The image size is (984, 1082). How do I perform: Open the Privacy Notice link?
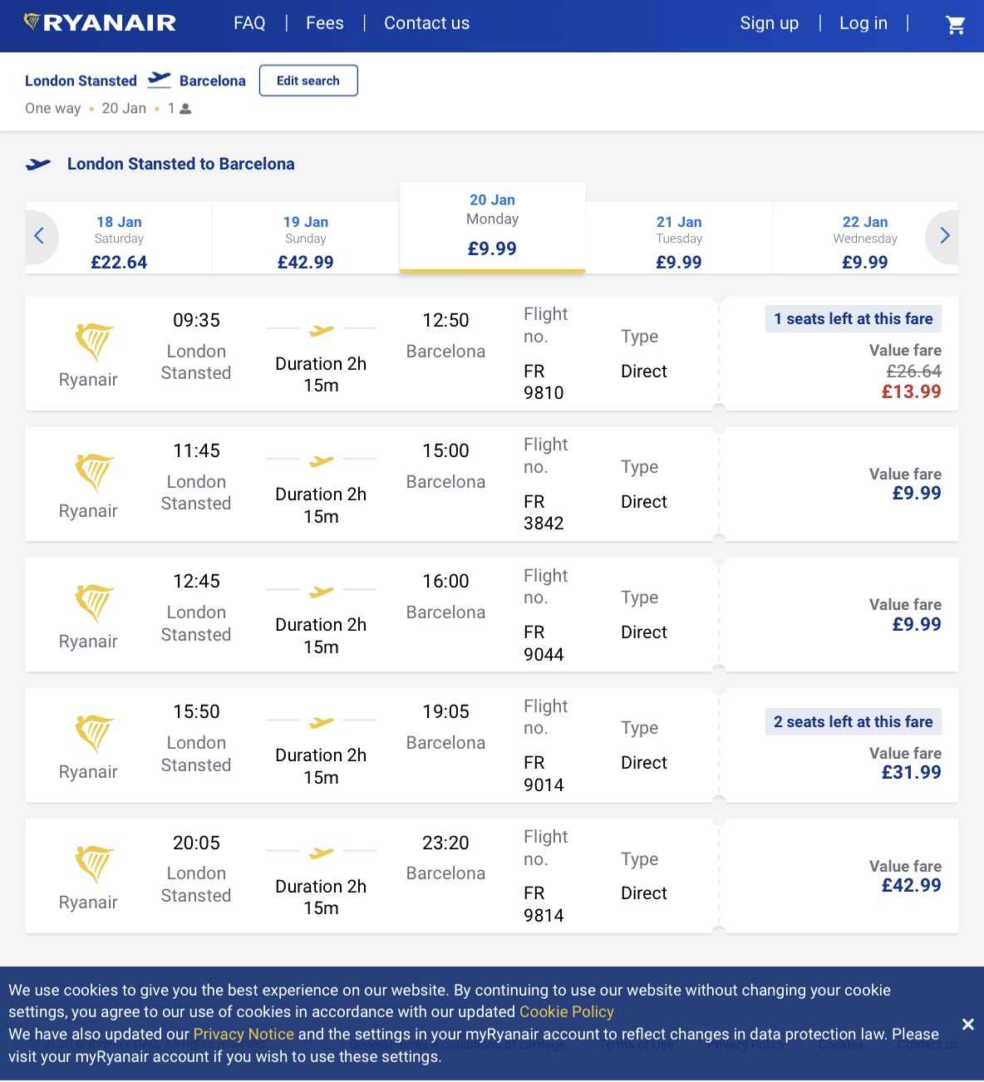(x=244, y=1034)
